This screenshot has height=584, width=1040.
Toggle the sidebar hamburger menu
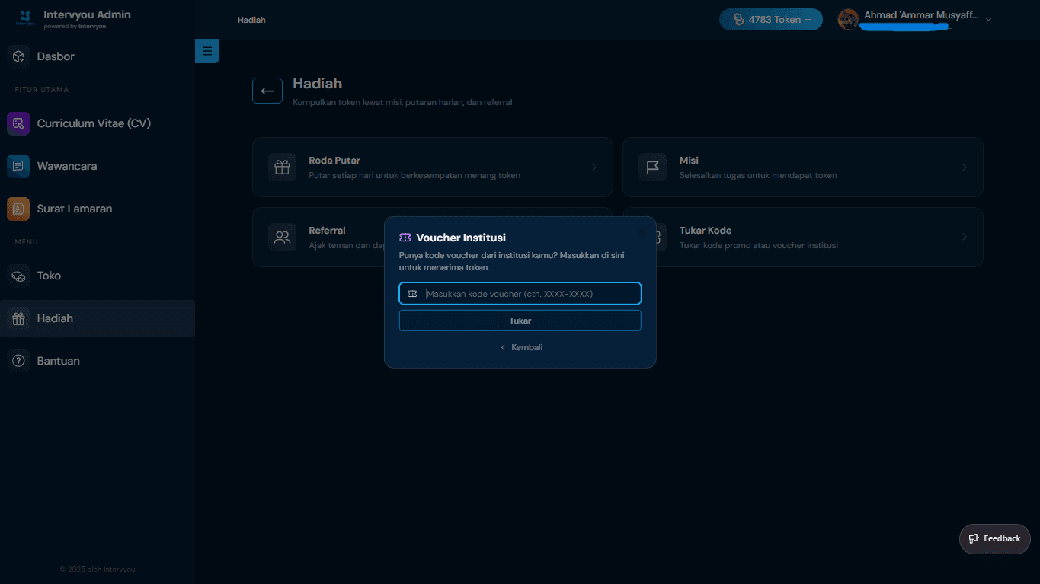[x=207, y=51]
